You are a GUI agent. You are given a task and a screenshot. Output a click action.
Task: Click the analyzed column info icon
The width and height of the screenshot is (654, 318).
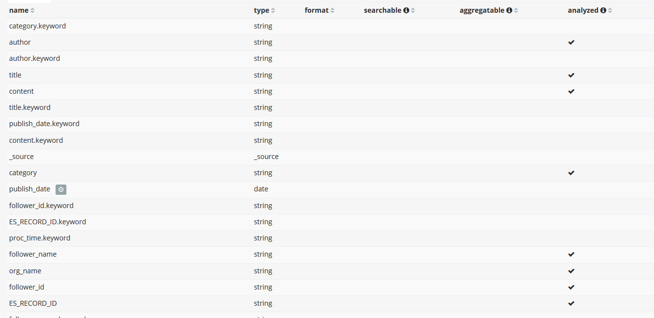coord(603,10)
